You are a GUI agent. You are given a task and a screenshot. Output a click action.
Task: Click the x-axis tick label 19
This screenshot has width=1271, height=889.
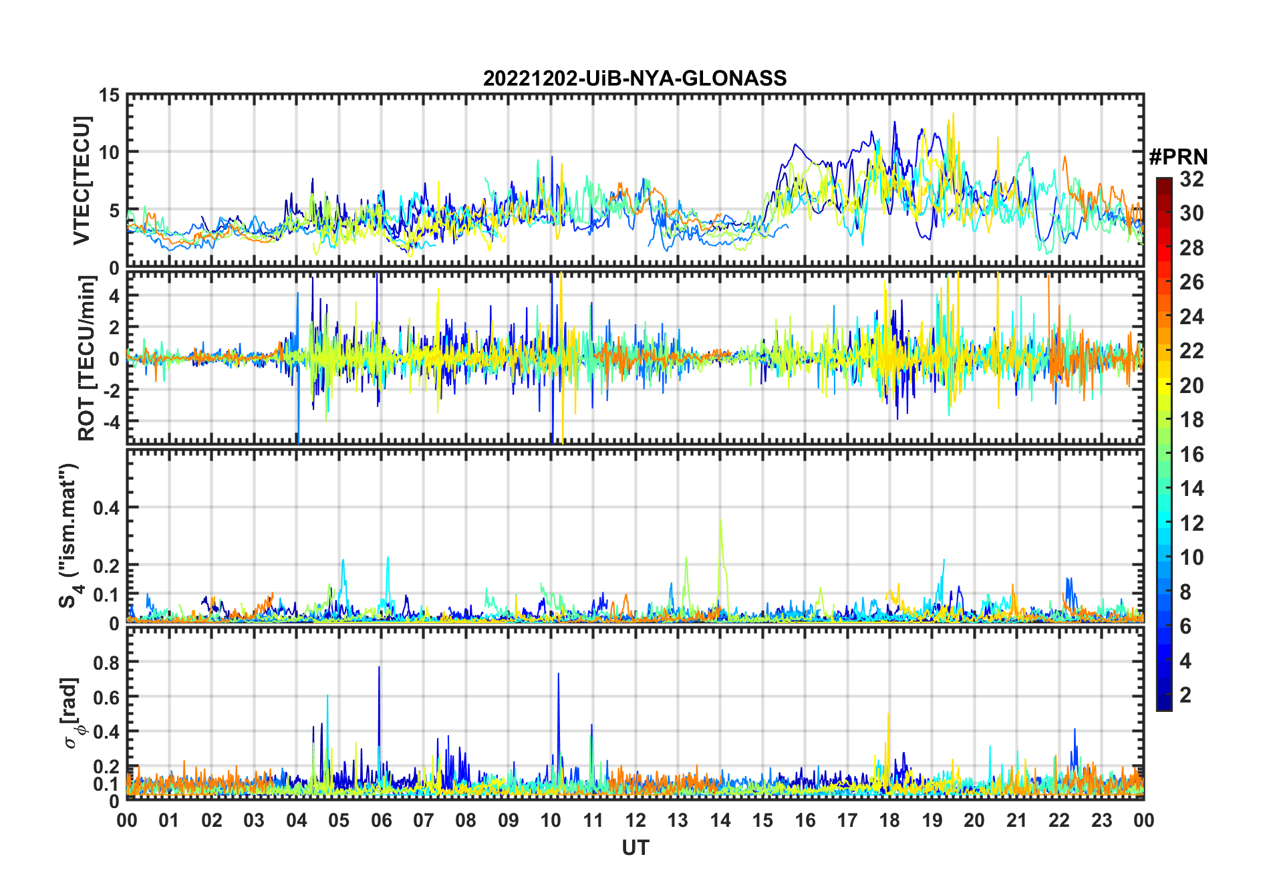[x=932, y=820]
